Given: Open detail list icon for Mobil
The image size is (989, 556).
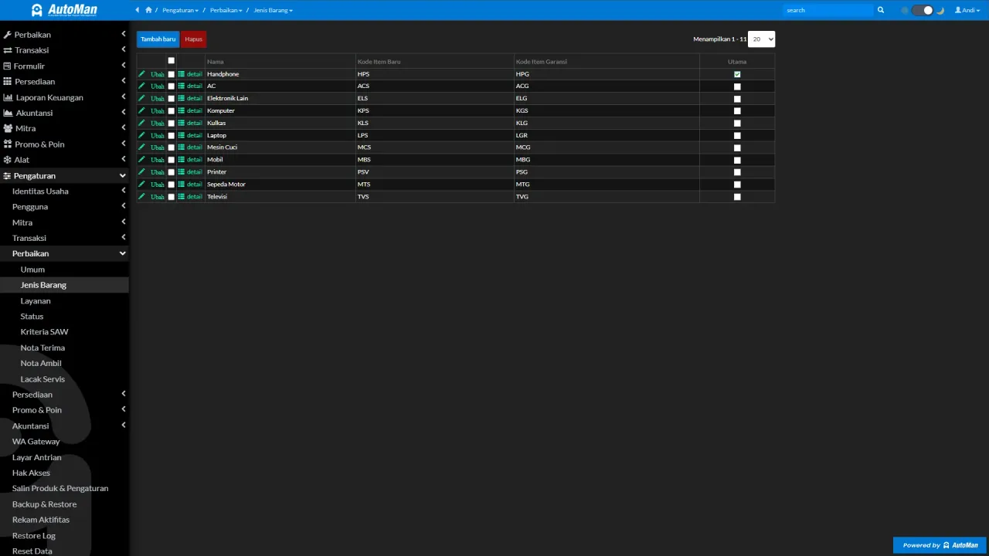Looking at the screenshot, I should tap(182, 160).
